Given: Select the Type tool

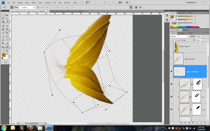Looking at the screenshot, I should click(7, 40).
